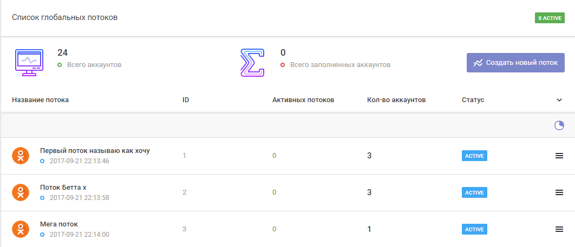Expand the chevron in the table header
Viewport: 575px width, 247px height.
point(559,100)
